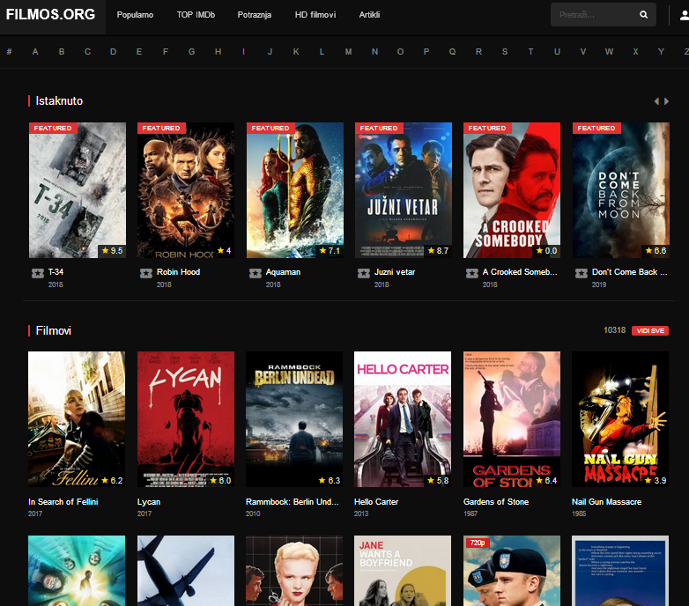Open the Potraznja menu
The height and width of the screenshot is (606, 689).
pyautogui.click(x=255, y=15)
